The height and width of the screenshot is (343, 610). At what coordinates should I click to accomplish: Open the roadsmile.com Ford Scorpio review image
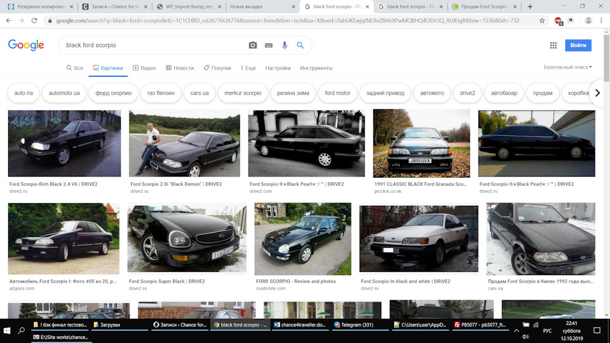click(302, 239)
